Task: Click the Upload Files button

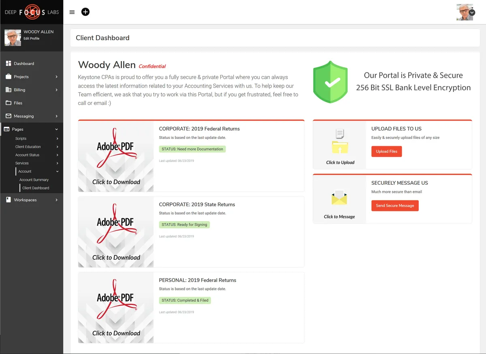Action: [x=386, y=151]
